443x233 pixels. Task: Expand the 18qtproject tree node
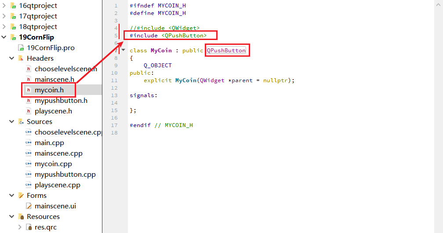(4, 26)
